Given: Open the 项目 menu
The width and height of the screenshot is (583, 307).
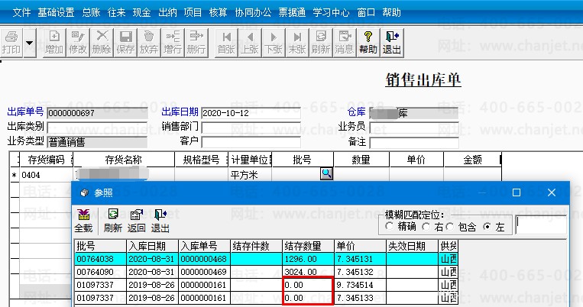Looking at the screenshot, I should pyautogui.click(x=193, y=13).
